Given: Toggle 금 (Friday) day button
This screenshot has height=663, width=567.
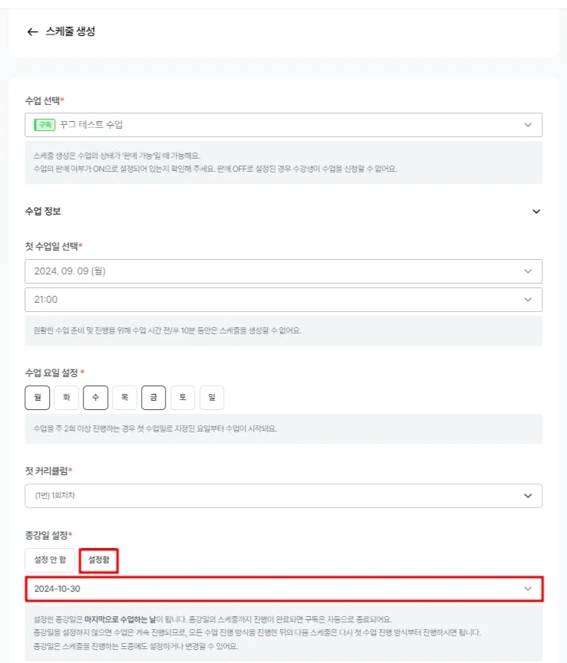Looking at the screenshot, I should (x=153, y=398).
